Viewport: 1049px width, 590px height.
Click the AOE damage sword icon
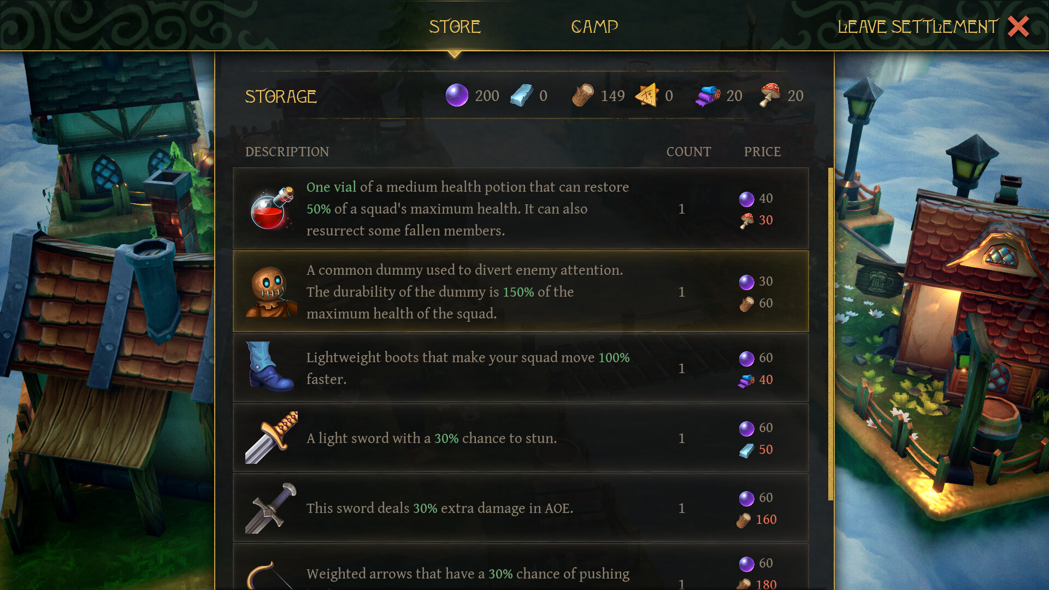click(x=271, y=508)
